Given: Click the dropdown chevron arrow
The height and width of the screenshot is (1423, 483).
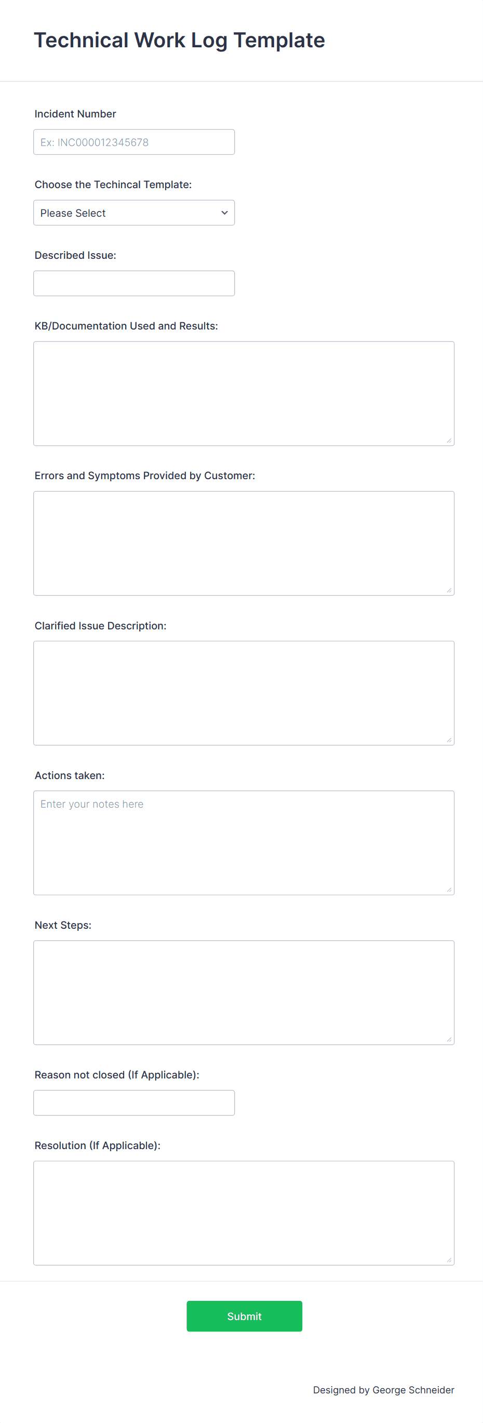Looking at the screenshot, I should [x=224, y=212].
